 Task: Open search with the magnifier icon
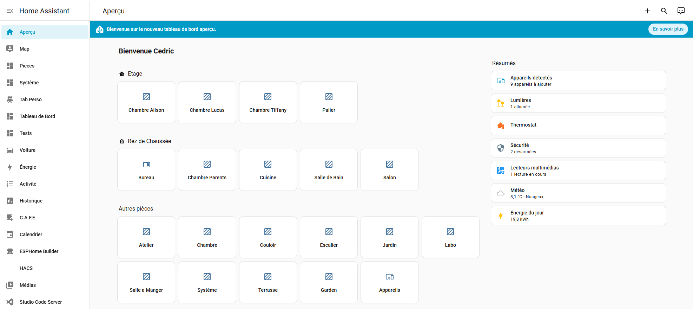(664, 11)
